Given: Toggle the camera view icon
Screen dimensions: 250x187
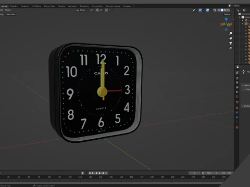Looking at the screenshot, I should 231,43.
